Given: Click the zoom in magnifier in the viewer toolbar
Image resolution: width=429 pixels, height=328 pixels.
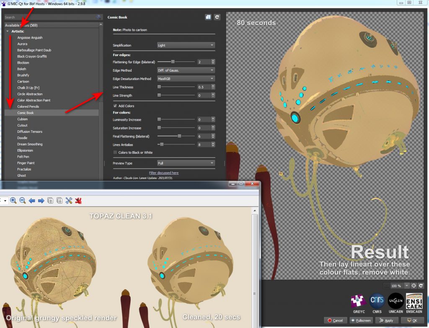Looking at the screenshot, I should click(x=13, y=201).
